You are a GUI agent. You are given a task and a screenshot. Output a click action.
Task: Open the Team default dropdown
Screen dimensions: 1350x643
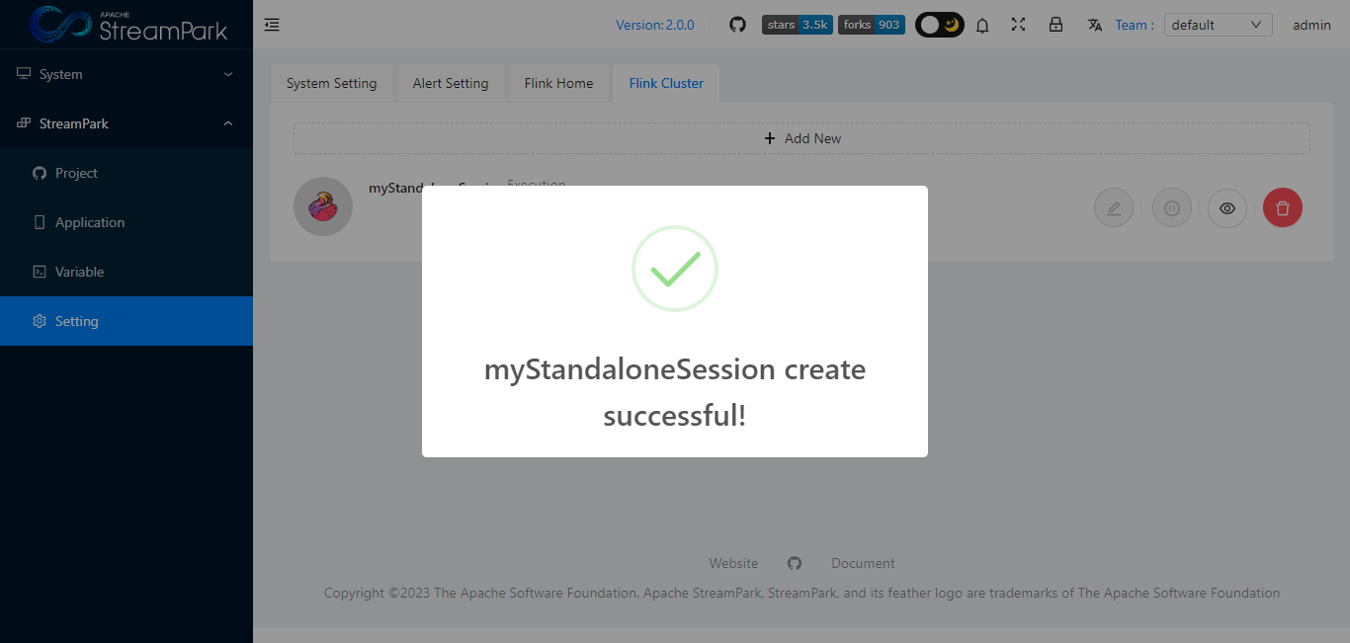point(1218,25)
